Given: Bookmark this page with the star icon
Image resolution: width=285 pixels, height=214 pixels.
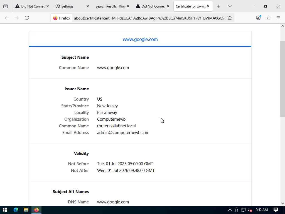Looking at the screenshot, I should 230,18.
